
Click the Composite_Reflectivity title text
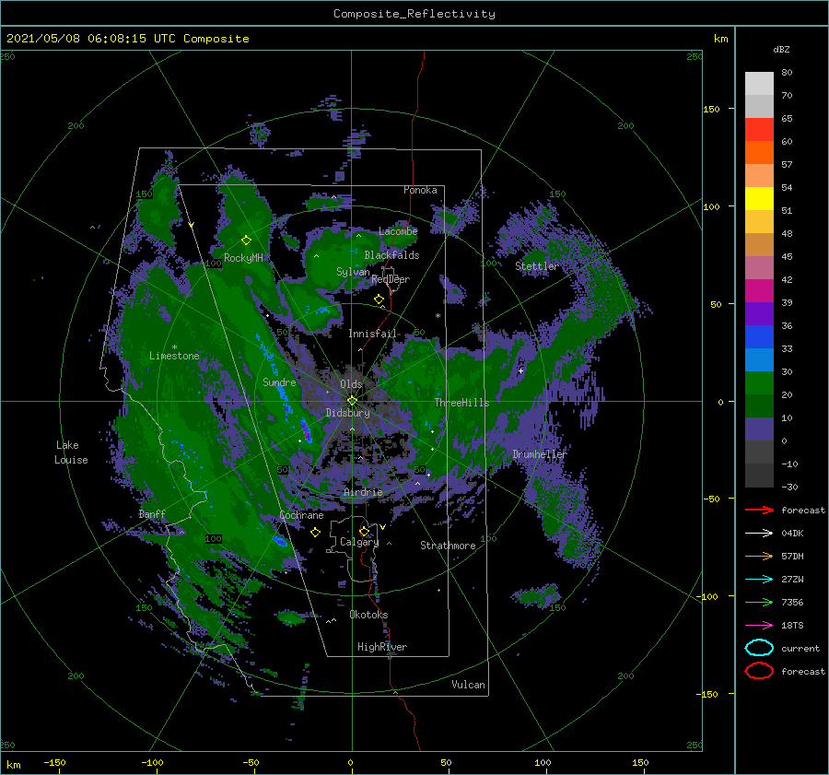(x=414, y=14)
